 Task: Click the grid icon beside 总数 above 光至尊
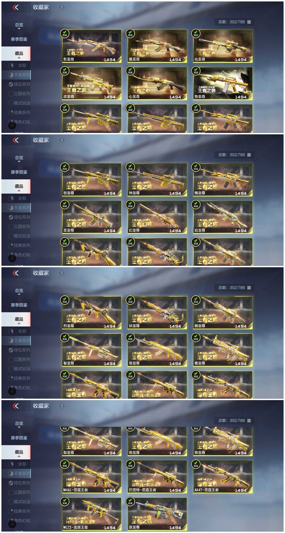(x=249, y=22)
